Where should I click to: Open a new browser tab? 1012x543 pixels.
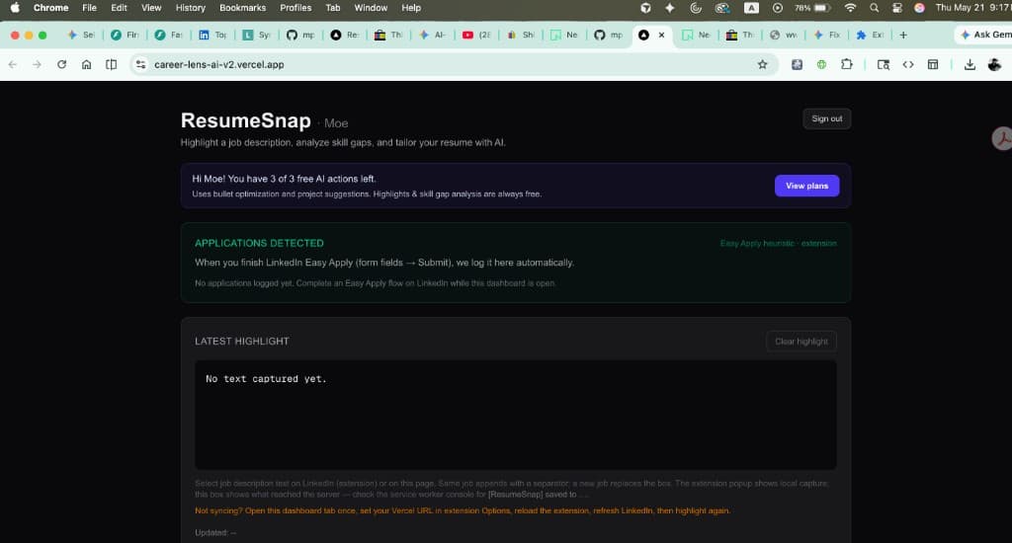tap(903, 35)
